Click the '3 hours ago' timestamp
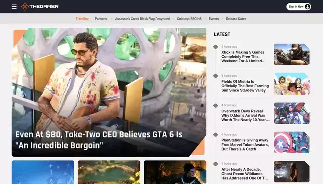This screenshot has width=323, height=184. [x=229, y=76]
